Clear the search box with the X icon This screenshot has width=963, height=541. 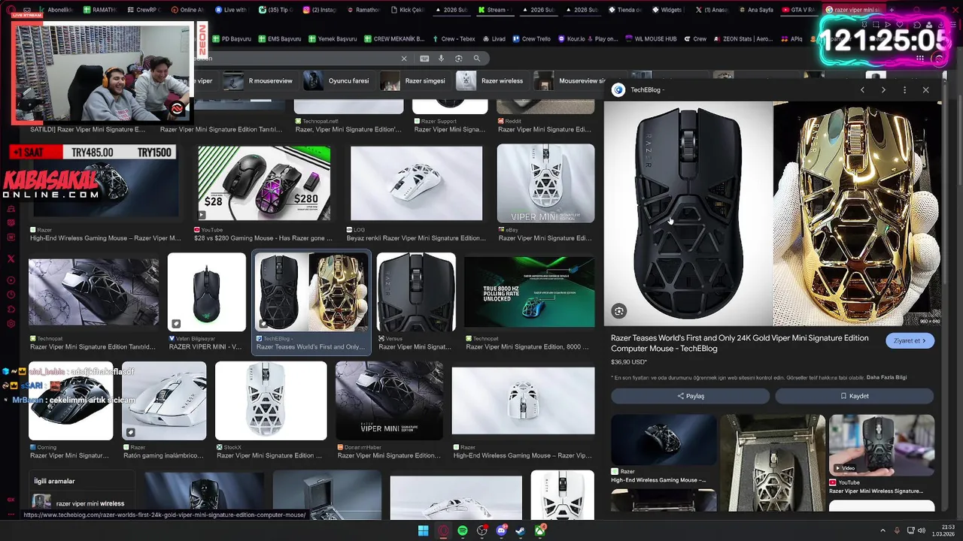(x=404, y=59)
